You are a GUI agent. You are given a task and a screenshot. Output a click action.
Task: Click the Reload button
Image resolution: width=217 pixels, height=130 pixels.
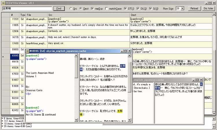(x=194, y=8)
